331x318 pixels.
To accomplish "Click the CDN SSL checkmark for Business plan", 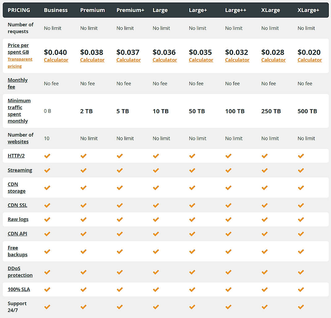I will (x=47, y=205).
